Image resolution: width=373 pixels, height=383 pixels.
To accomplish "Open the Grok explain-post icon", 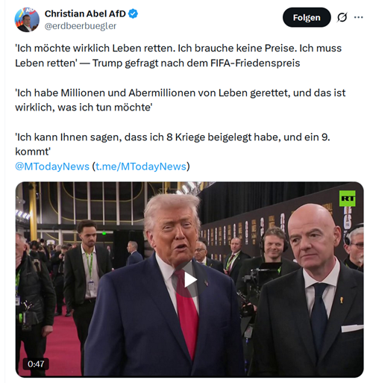I will 342,17.
